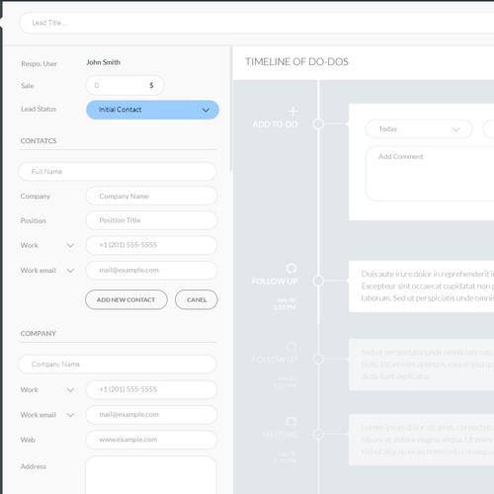Expand the contact Work phone type chevron
This screenshot has width=494, height=494.
[70, 245]
